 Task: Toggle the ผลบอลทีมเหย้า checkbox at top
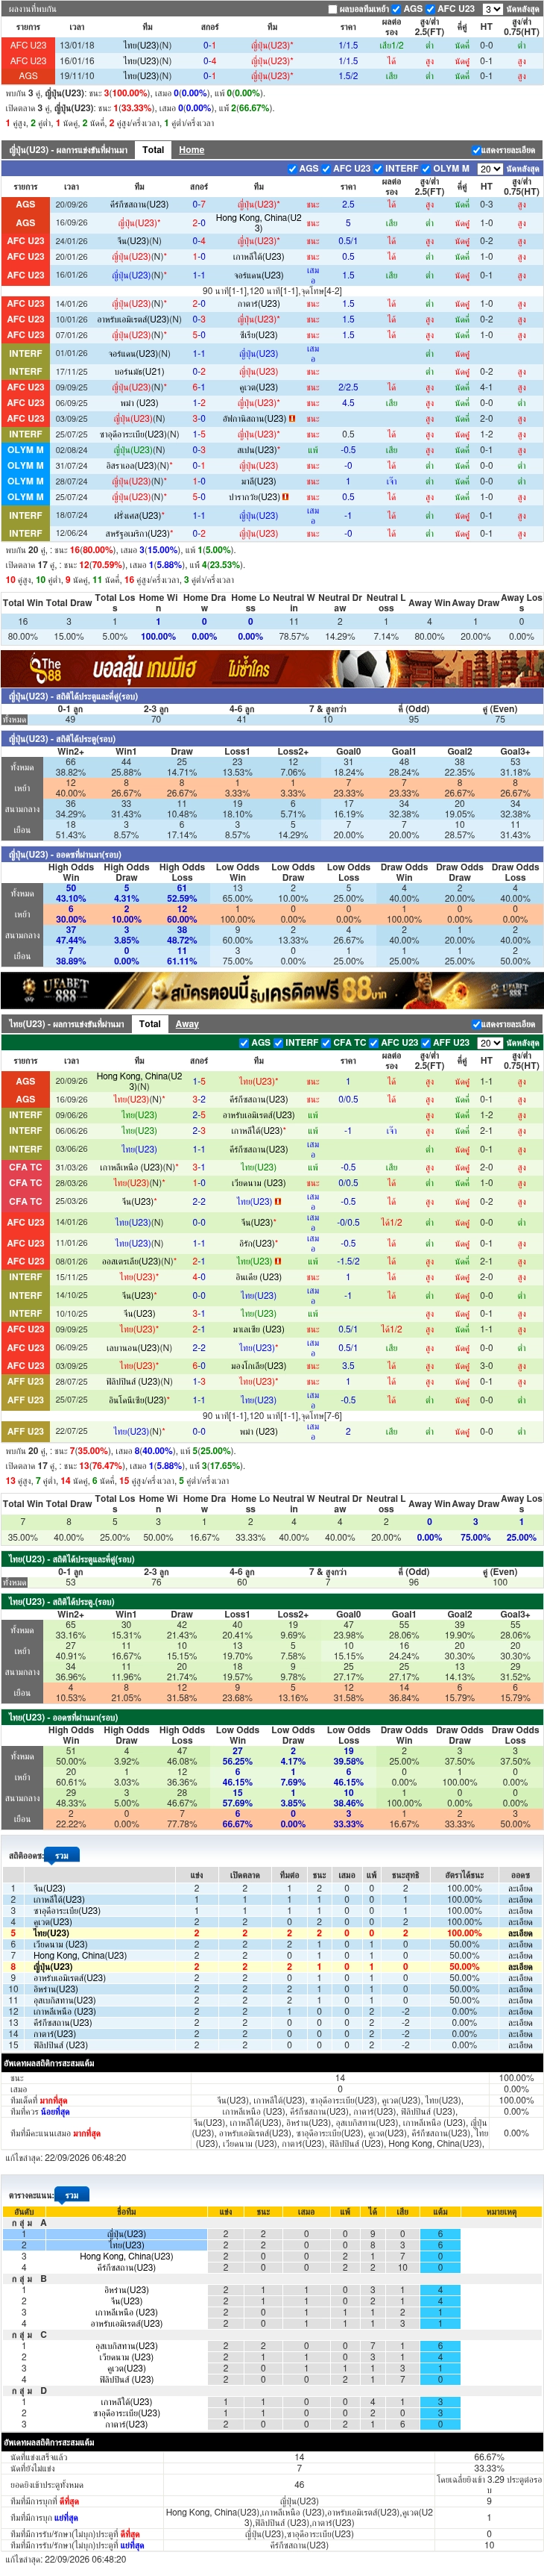coord(332,9)
